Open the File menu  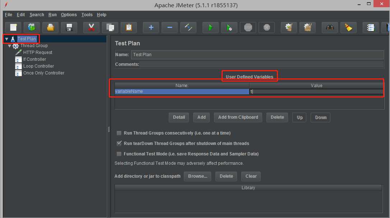pos(9,15)
